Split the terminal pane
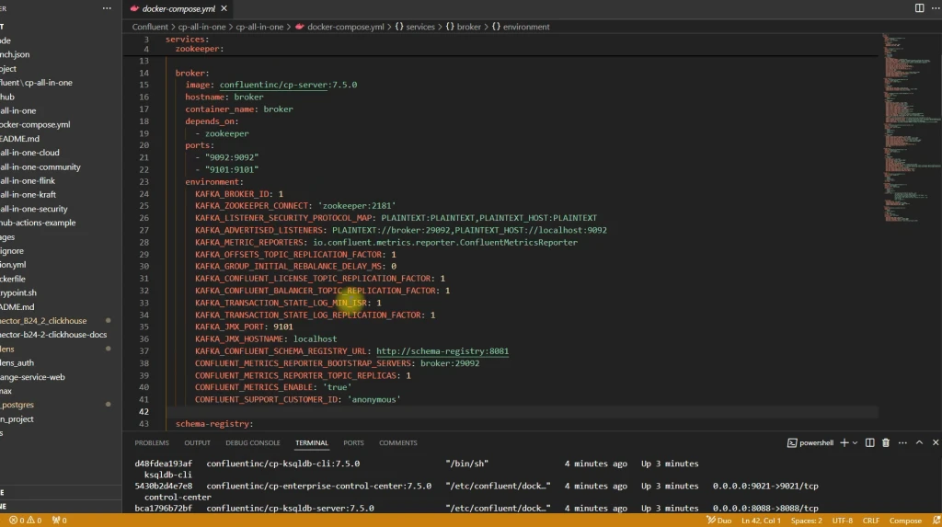This screenshot has width=942, height=527. click(x=871, y=442)
